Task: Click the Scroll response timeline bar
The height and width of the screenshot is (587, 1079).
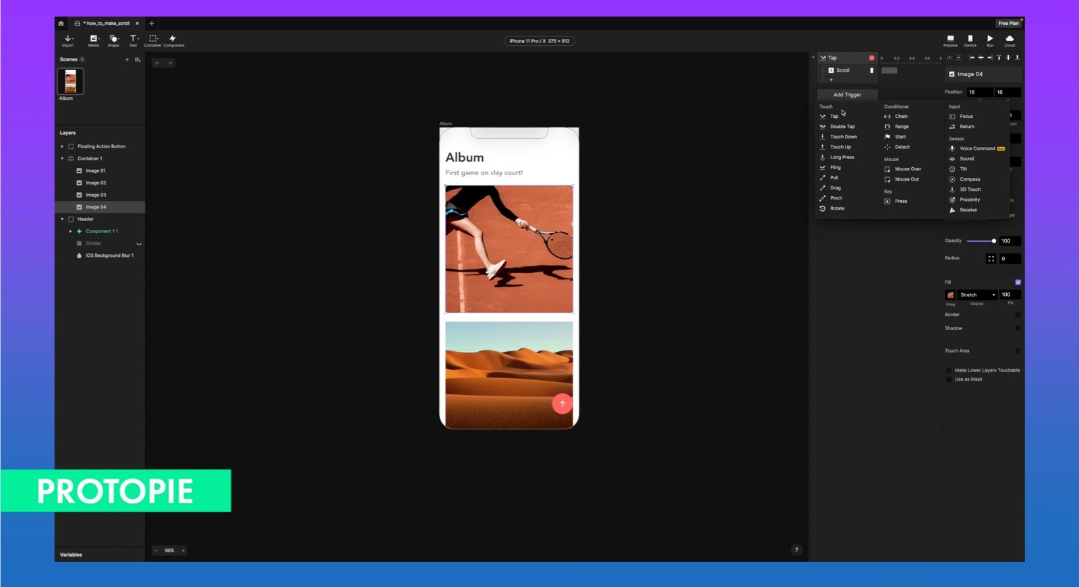Action: click(890, 71)
